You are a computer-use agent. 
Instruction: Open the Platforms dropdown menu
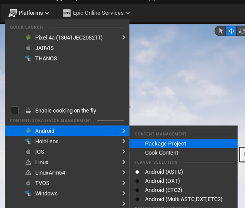pyautogui.click(x=29, y=13)
